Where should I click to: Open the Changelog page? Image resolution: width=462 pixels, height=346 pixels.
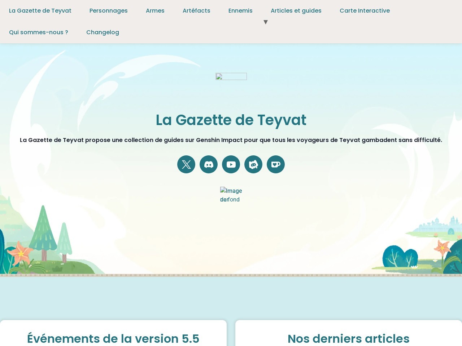click(x=103, y=32)
